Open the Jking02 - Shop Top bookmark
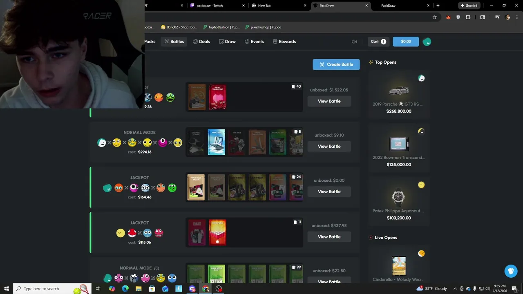 pyautogui.click(x=179, y=27)
